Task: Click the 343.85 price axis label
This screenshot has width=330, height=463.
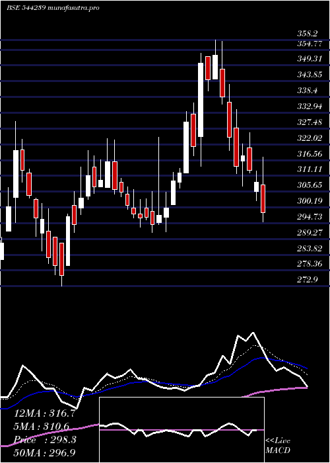Action: 310,75
